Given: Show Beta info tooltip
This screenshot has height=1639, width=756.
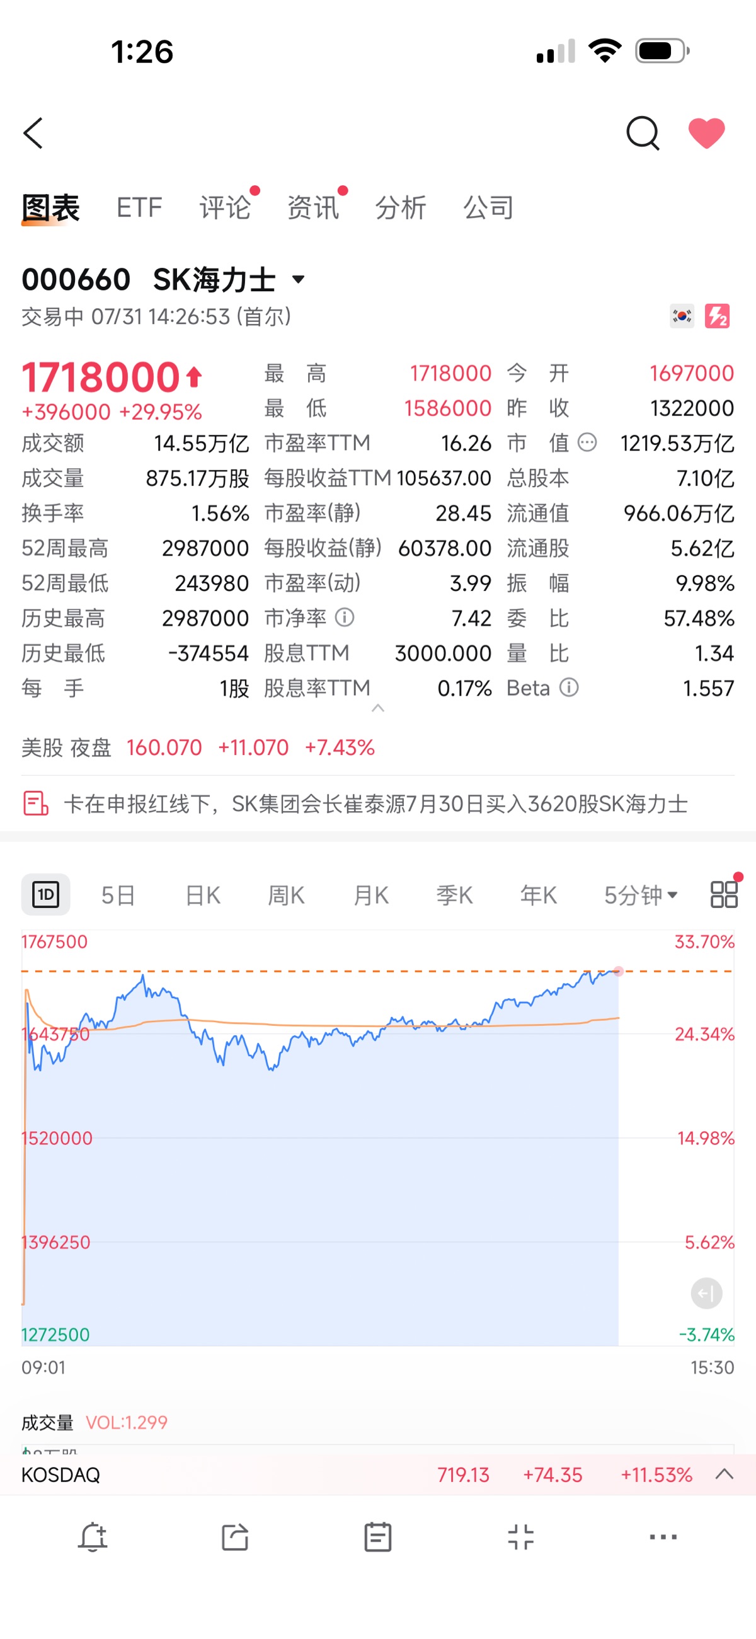Looking at the screenshot, I should pos(569,687).
